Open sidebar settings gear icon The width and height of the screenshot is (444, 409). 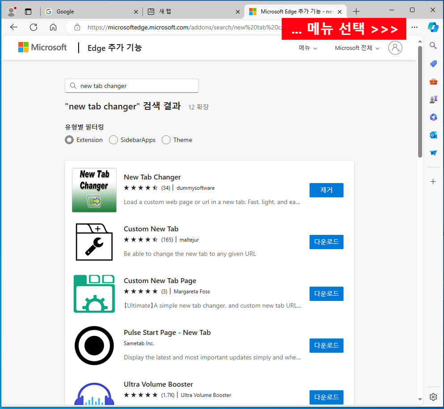coord(433,397)
